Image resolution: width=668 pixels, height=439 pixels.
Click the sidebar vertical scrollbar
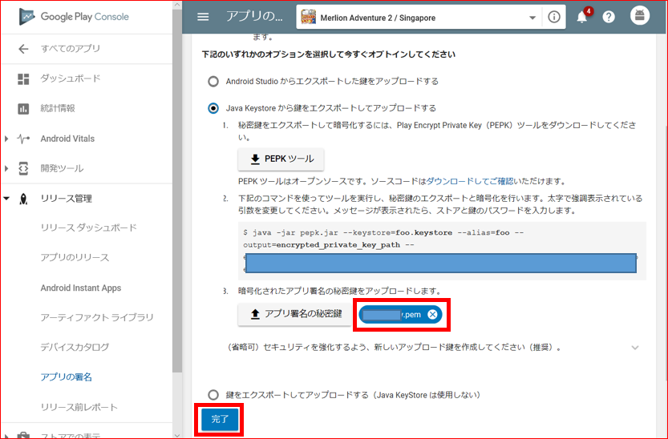click(177, 191)
